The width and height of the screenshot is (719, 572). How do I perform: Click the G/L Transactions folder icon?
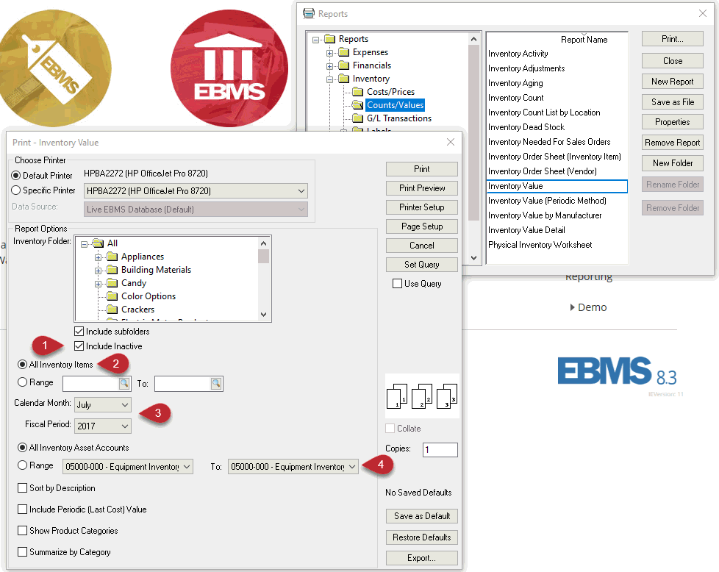(x=358, y=118)
